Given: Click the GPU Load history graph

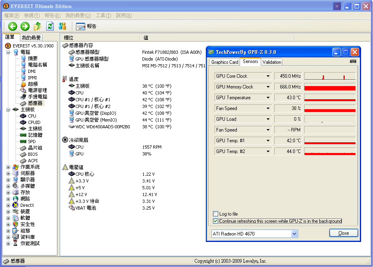Looking at the screenshot, I should [x=330, y=119].
